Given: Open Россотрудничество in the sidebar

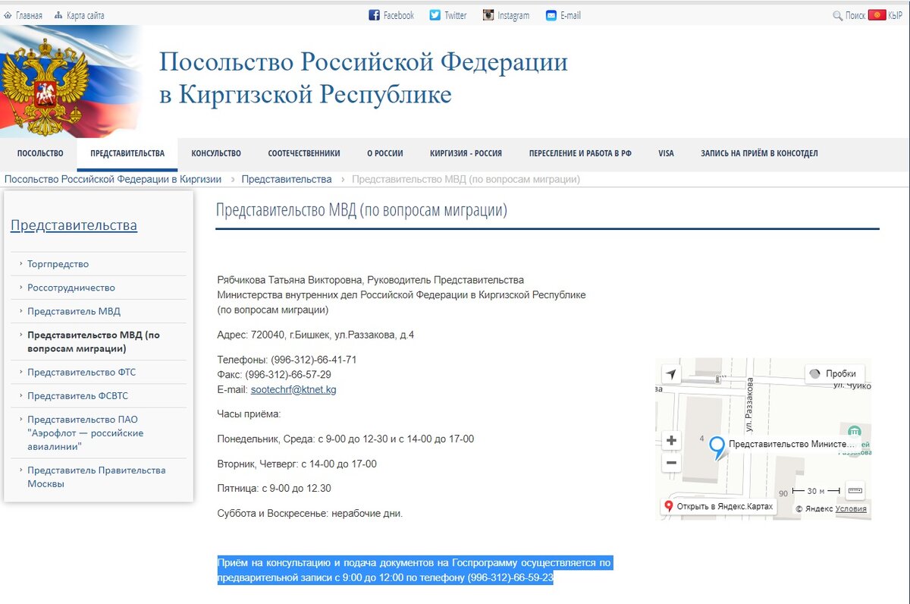Looking at the screenshot, I should (71, 288).
